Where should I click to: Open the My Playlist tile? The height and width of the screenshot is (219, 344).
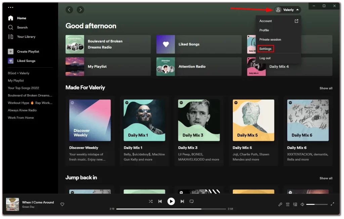pos(108,67)
